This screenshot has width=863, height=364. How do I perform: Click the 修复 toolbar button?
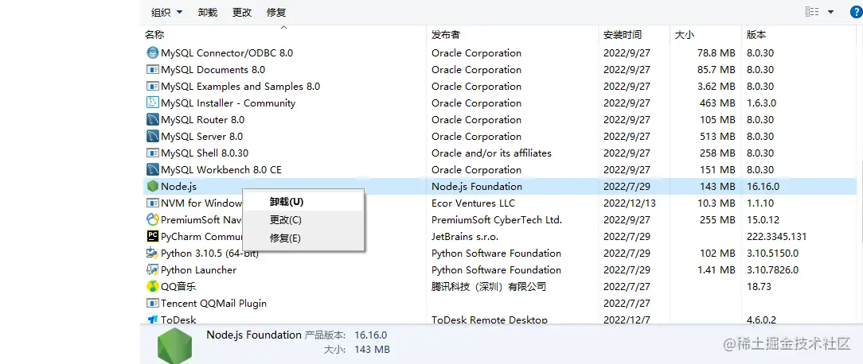(x=276, y=12)
